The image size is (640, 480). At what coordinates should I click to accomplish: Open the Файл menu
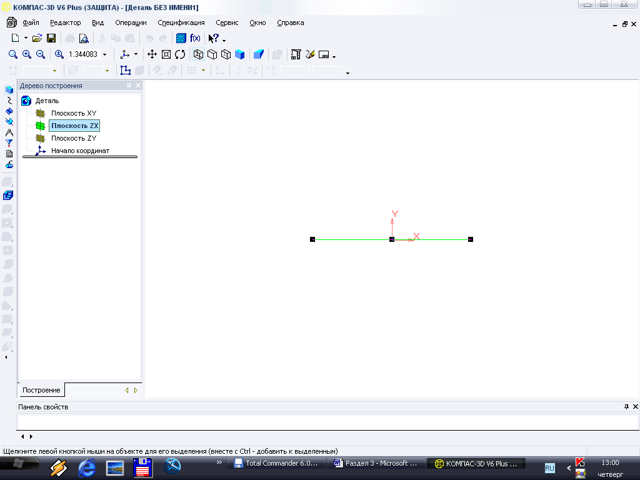31,23
